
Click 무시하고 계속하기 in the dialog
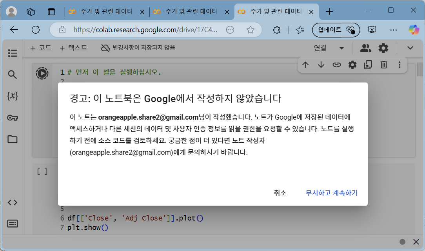[332, 193]
